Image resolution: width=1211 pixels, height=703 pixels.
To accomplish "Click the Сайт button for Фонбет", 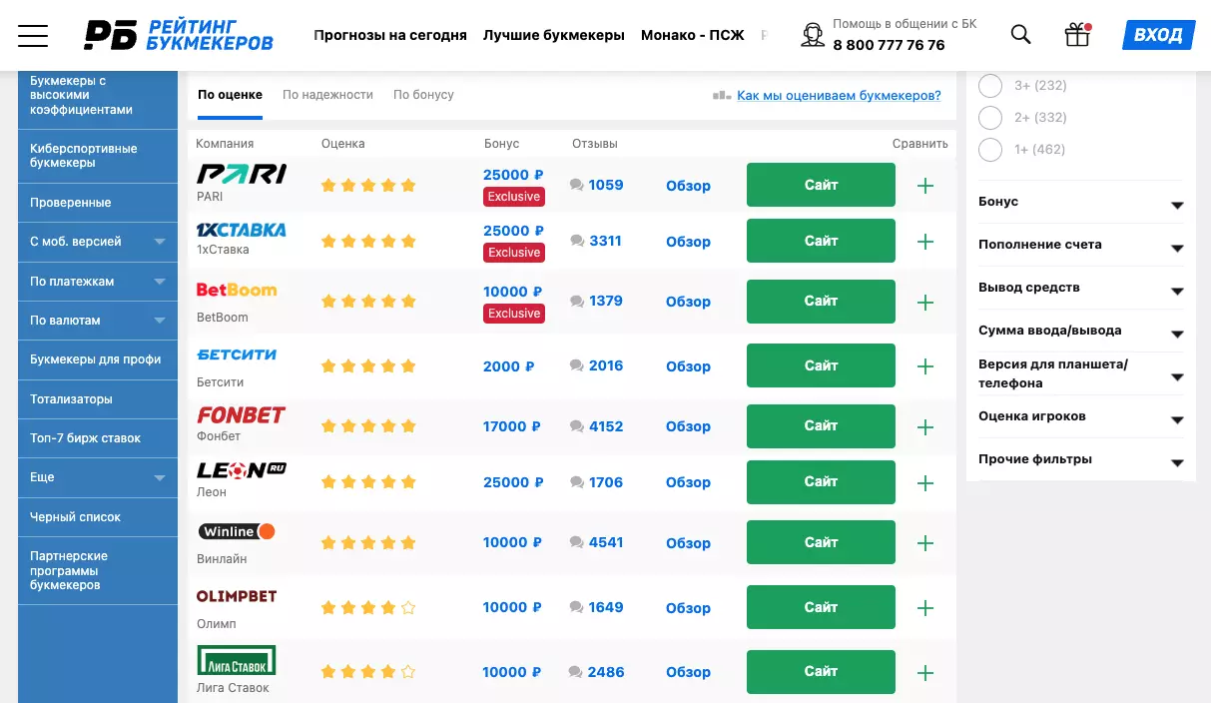I will point(820,426).
